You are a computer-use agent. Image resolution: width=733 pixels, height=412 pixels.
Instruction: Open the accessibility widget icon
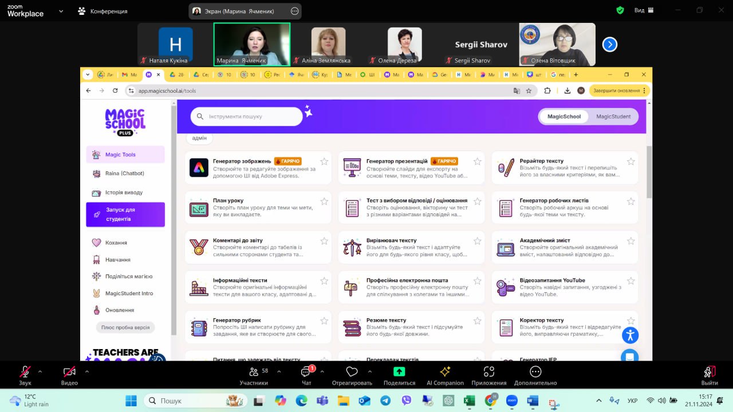point(630,335)
